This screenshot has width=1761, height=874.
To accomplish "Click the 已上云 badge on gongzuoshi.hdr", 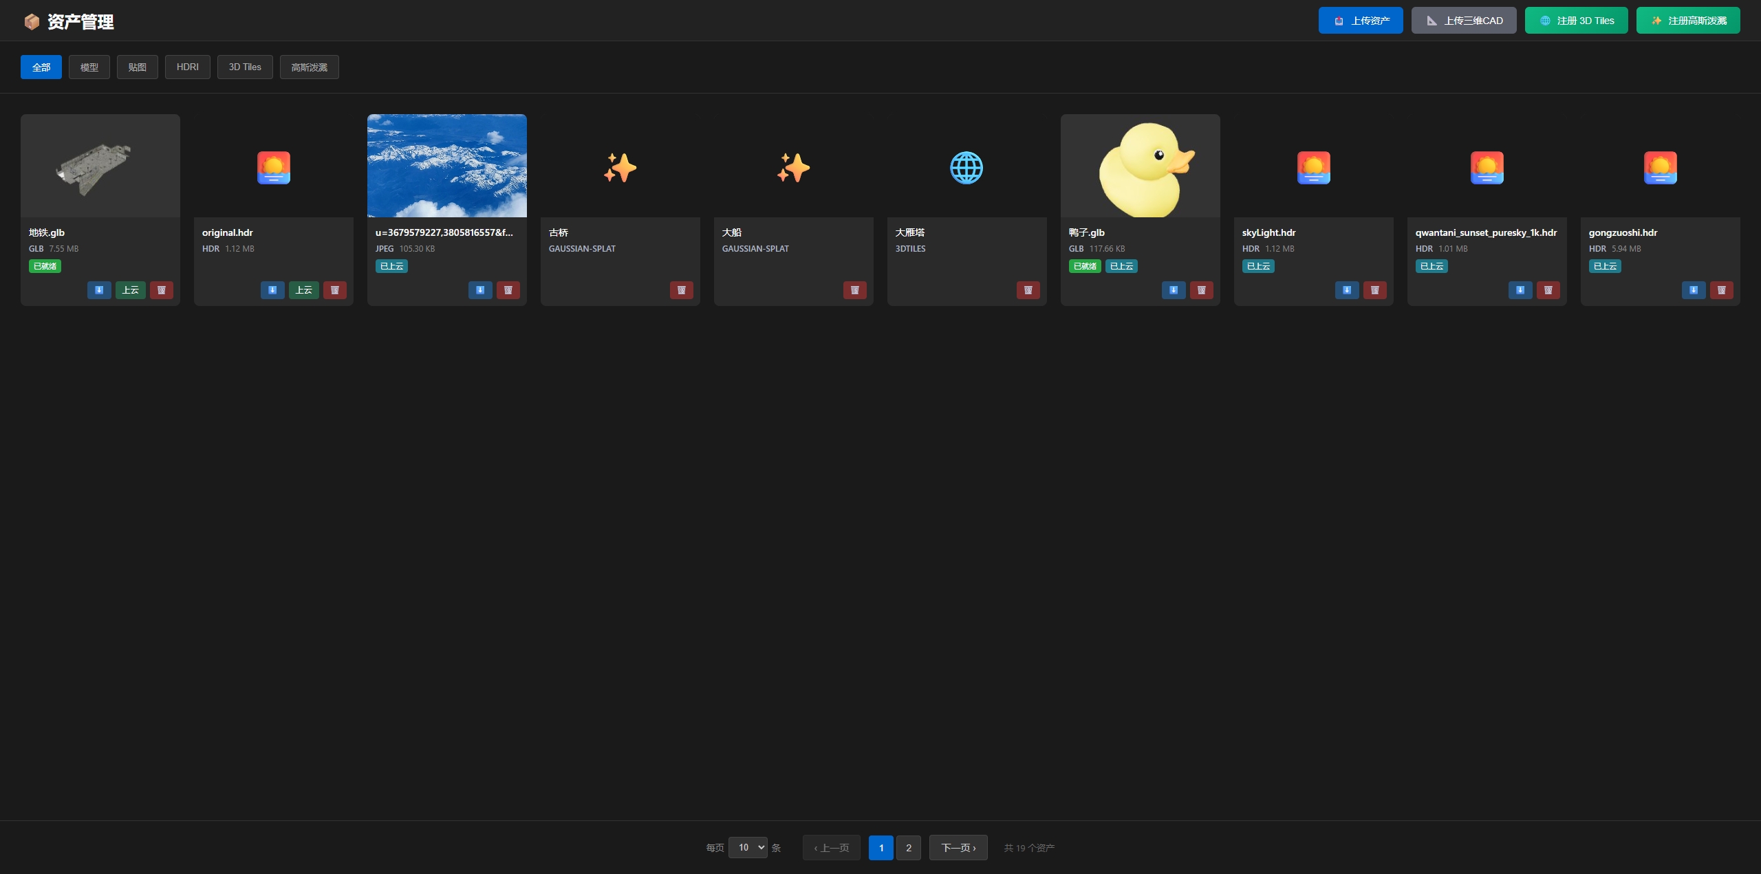I will [1605, 266].
